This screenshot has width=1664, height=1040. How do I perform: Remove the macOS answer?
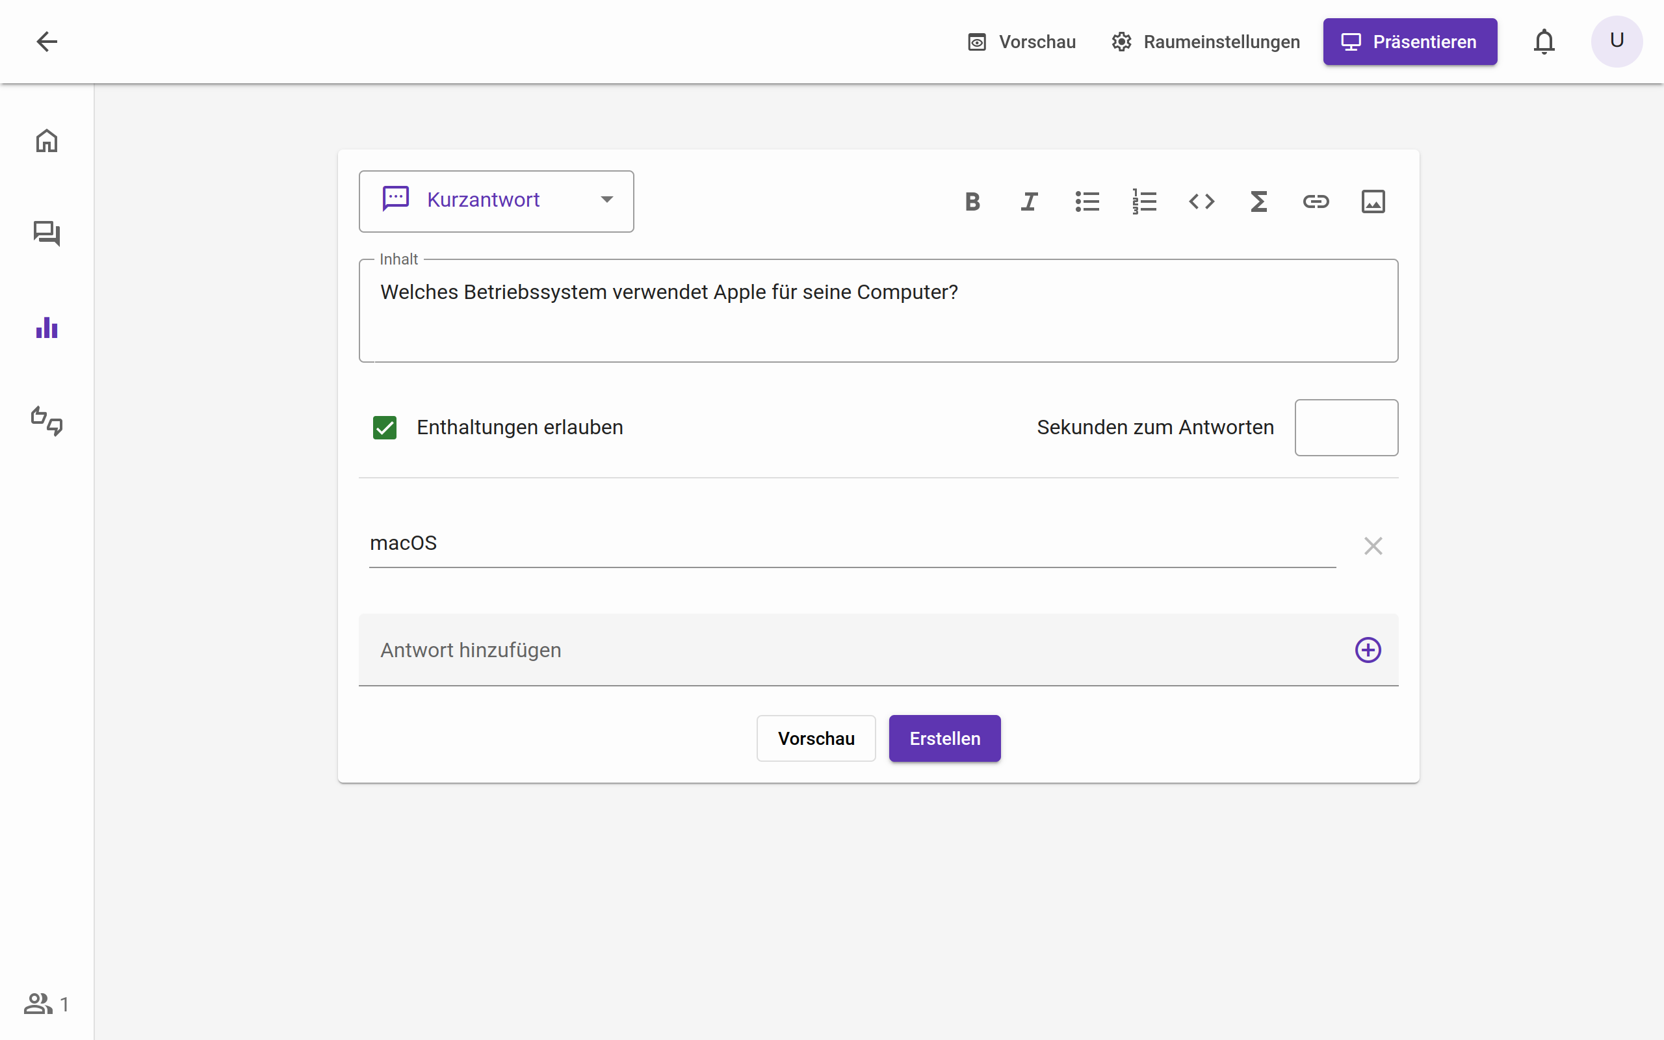1372,546
